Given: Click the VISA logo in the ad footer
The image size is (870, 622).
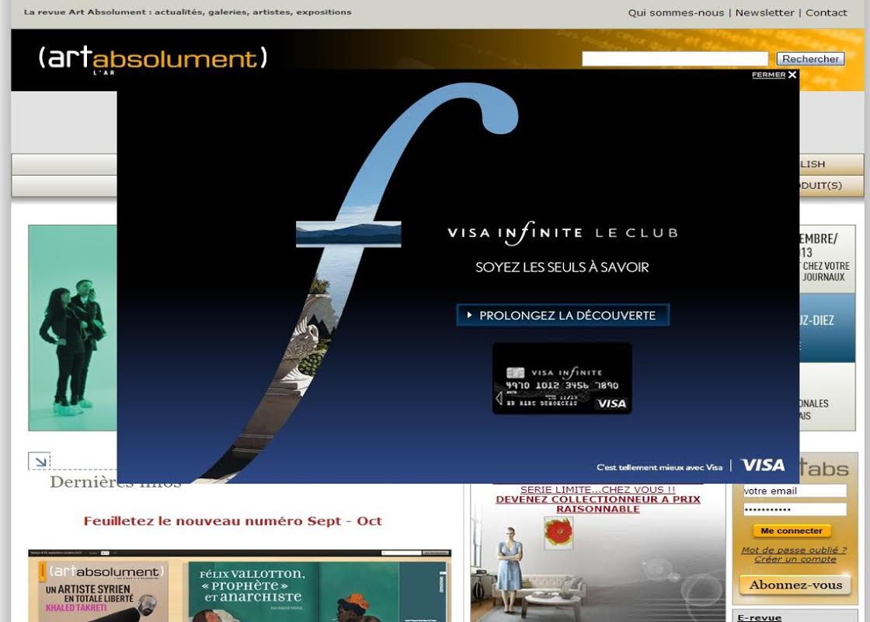Looking at the screenshot, I should [x=763, y=466].
